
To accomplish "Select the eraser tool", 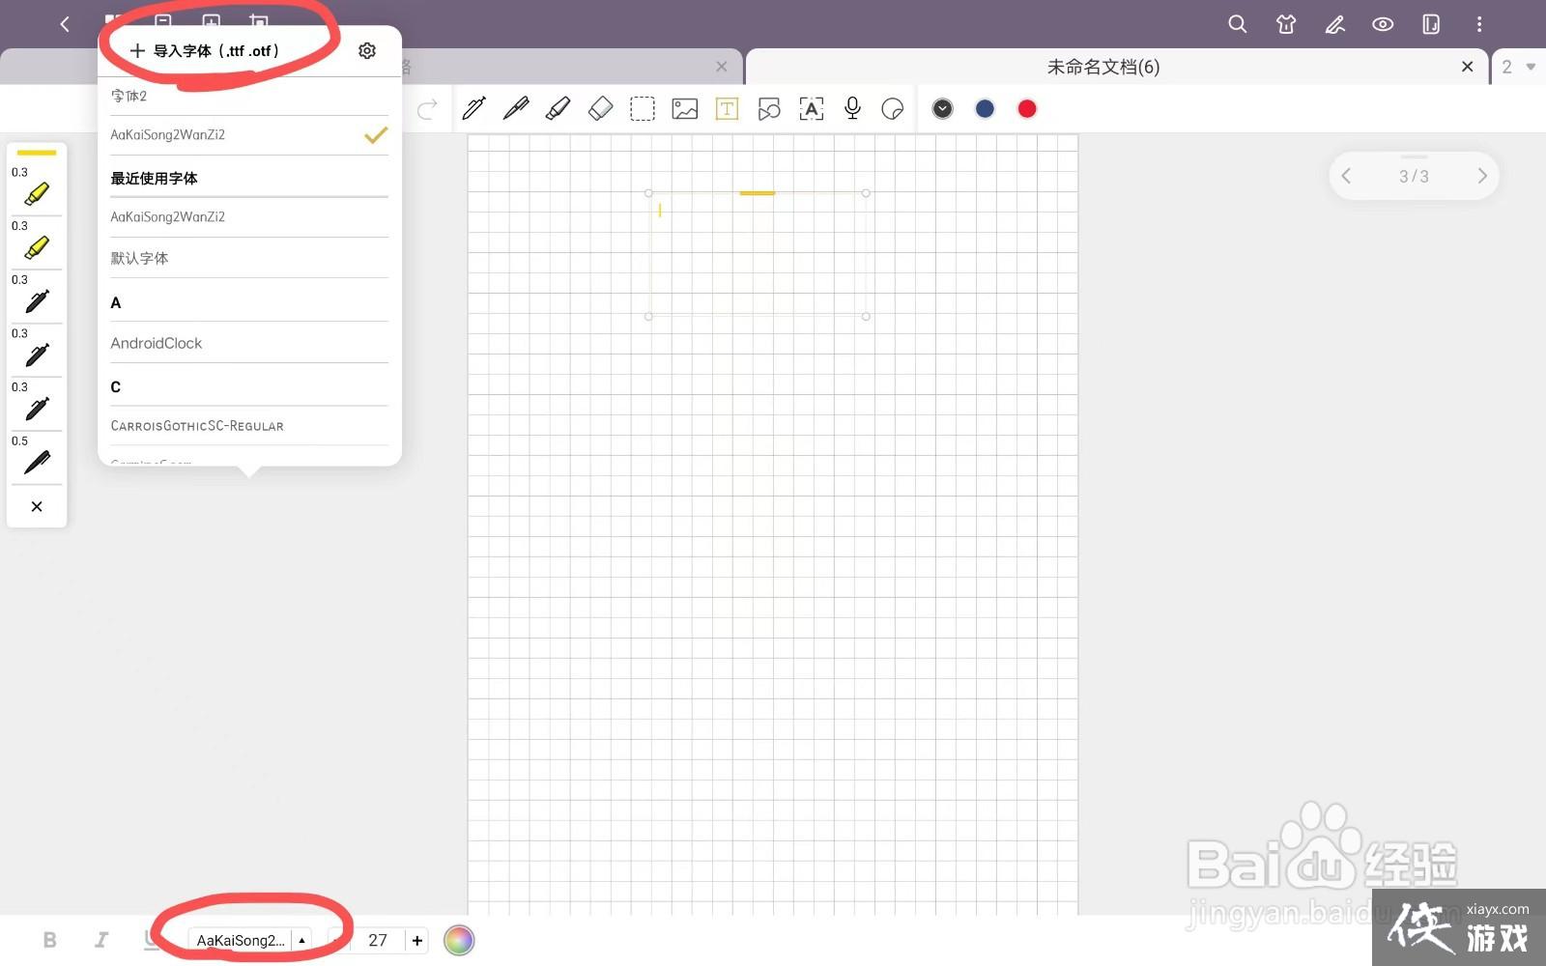I will pyautogui.click(x=600, y=109).
